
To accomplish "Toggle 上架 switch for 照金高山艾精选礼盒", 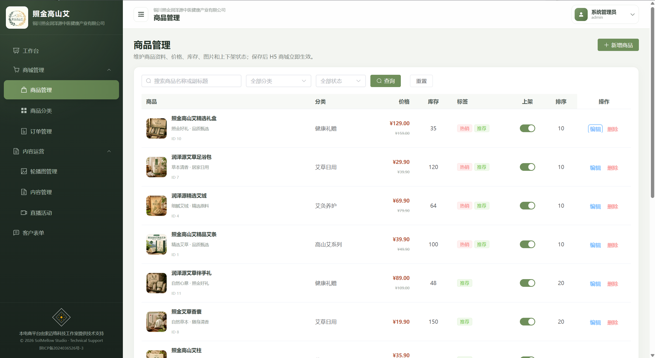I will pos(527,128).
